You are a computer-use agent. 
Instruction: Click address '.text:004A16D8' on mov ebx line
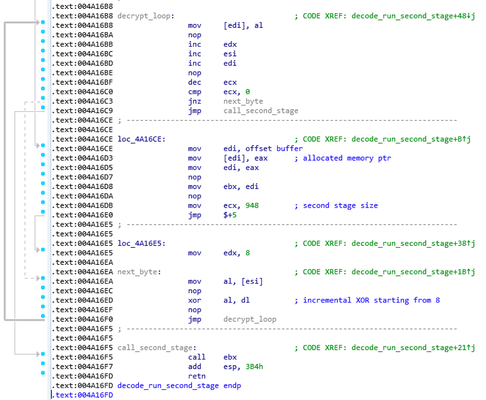pos(82,187)
